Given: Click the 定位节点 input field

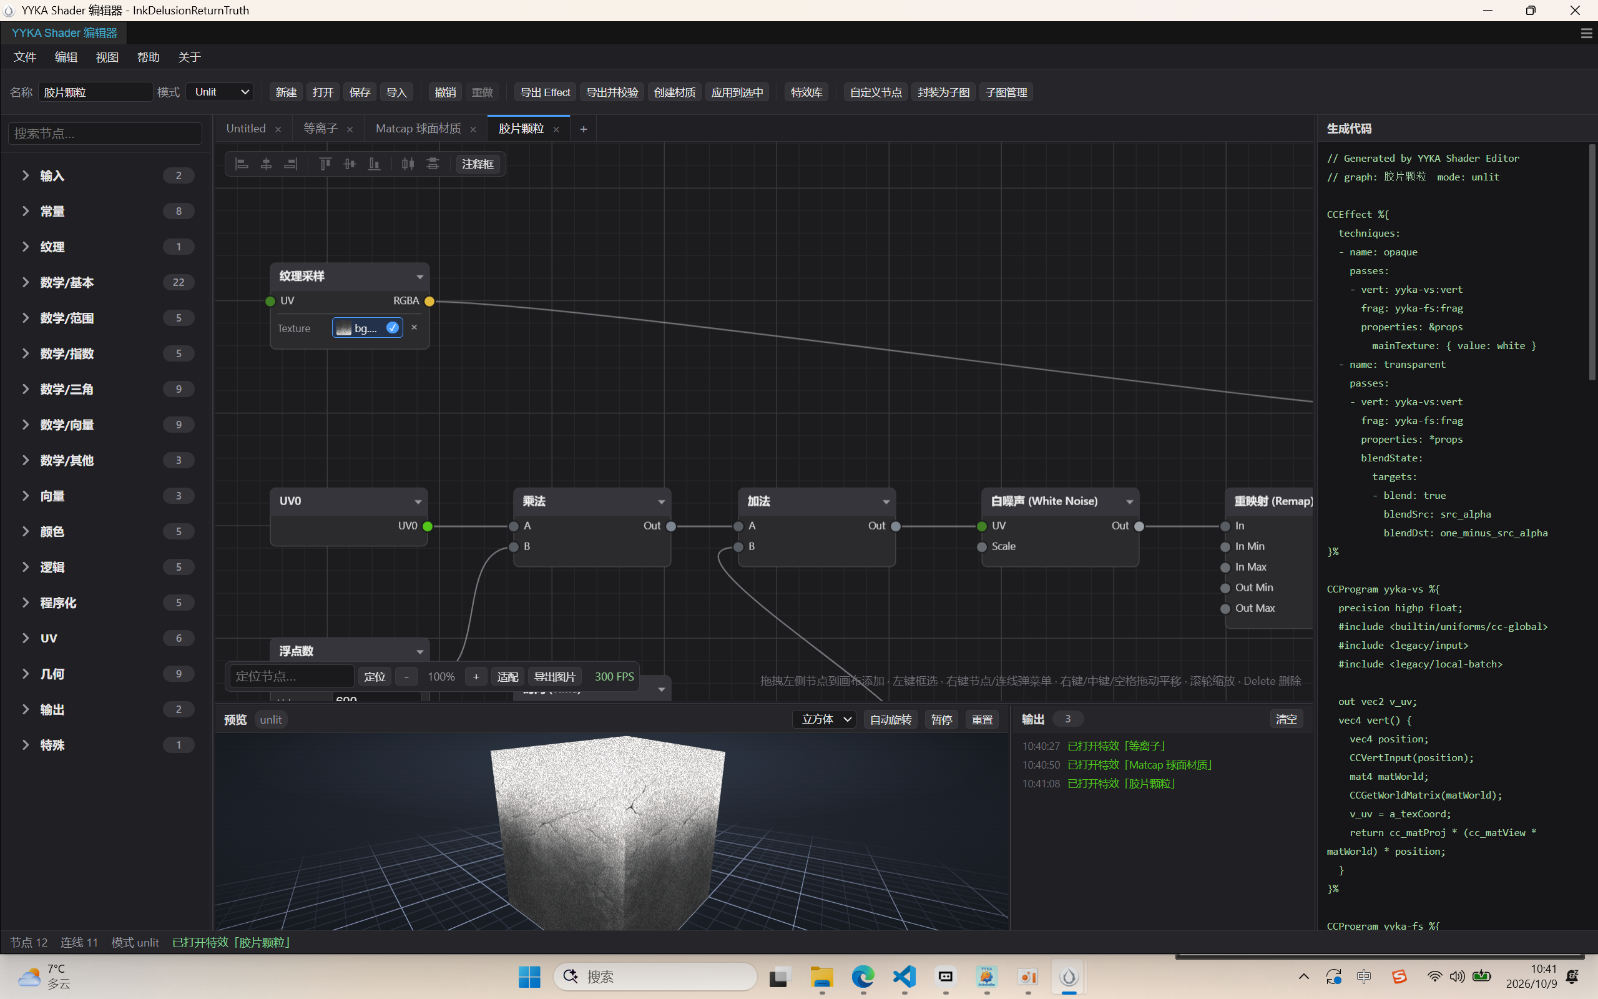Looking at the screenshot, I should coord(292,677).
